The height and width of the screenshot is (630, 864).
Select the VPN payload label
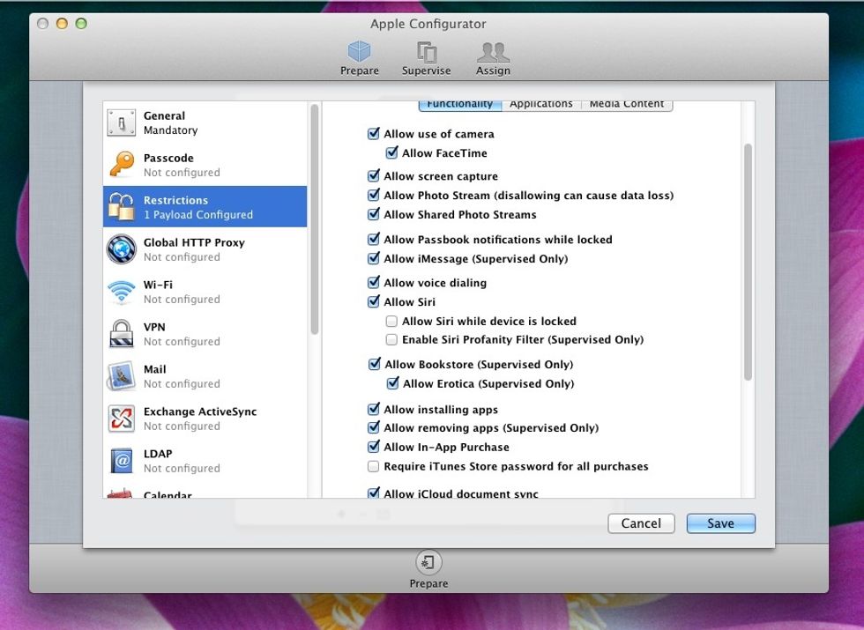click(154, 327)
